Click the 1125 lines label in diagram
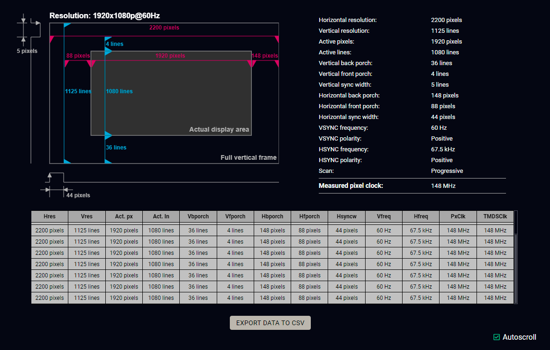This screenshot has width=550, height=350. [78, 91]
